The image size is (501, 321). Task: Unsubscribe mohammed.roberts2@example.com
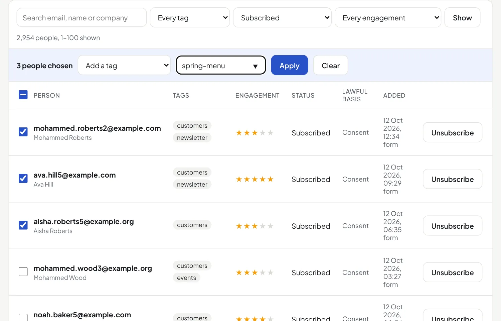pos(453,133)
